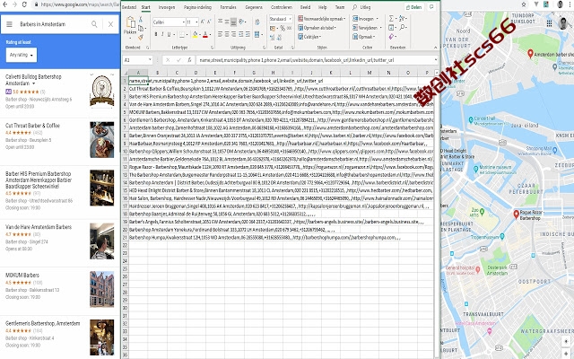The width and height of the screenshot is (574, 359).
Task: Click Opmaak button in Cellen group
Action: 364,37
